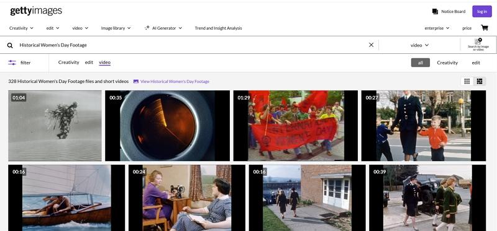The height and width of the screenshot is (231, 497).
Task: Expand the AI Generator menu
Action: click(x=166, y=28)
